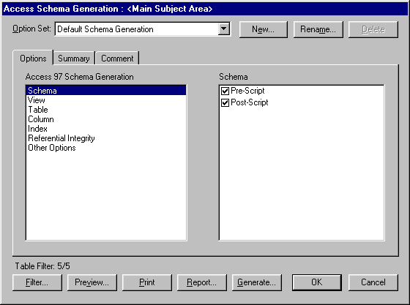
Task: Select Schema in the generation list
Action: tap(106, 91)
